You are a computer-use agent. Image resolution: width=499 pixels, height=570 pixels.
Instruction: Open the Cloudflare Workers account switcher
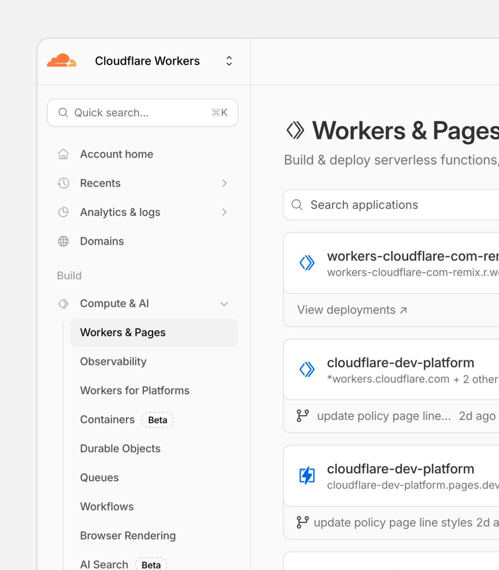[229, 61]
